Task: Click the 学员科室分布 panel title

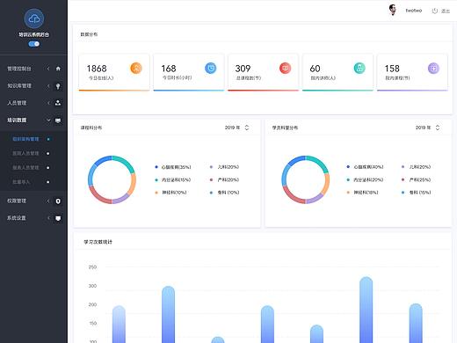Action: pyautogui.click(x=285, y=128)
